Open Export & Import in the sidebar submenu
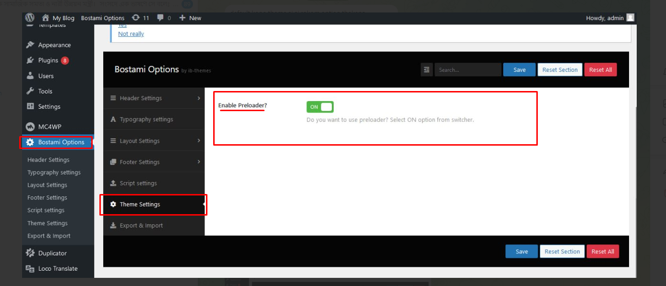This screenshot has width=666, height=286. pyautogui.click(x=49, y=236)
